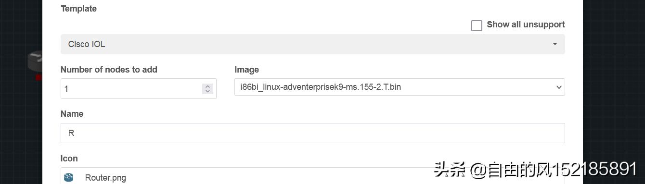Click the dark grid canvas right of dialog
Viewport: 645px width, 184px height.
pyautogui.click(x=614, y=72)
